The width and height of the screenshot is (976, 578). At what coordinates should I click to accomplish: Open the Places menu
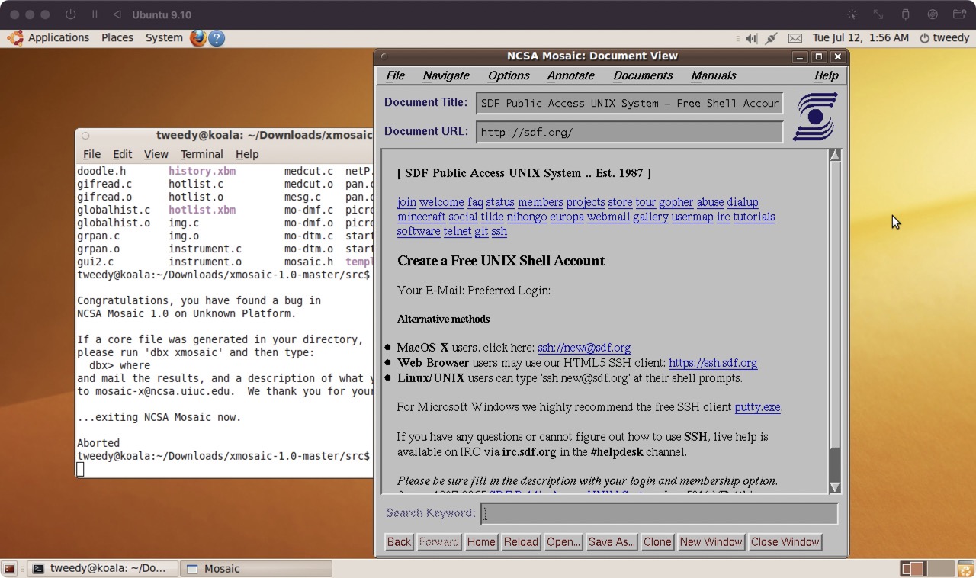(x=117, y=37)
